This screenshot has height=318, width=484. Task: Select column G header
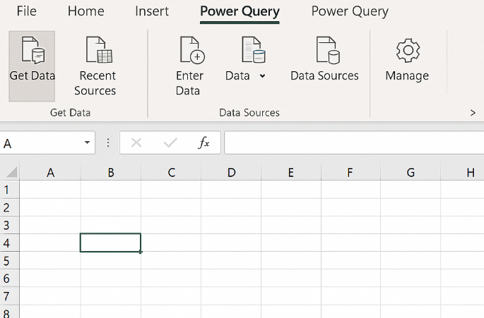point(411,172)
